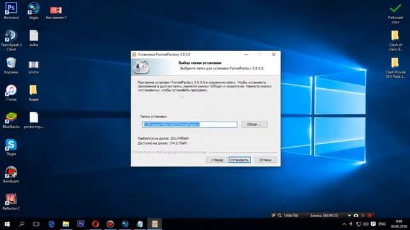
Task: Select the povtor video file icon
Action: (x=34, y=67)
